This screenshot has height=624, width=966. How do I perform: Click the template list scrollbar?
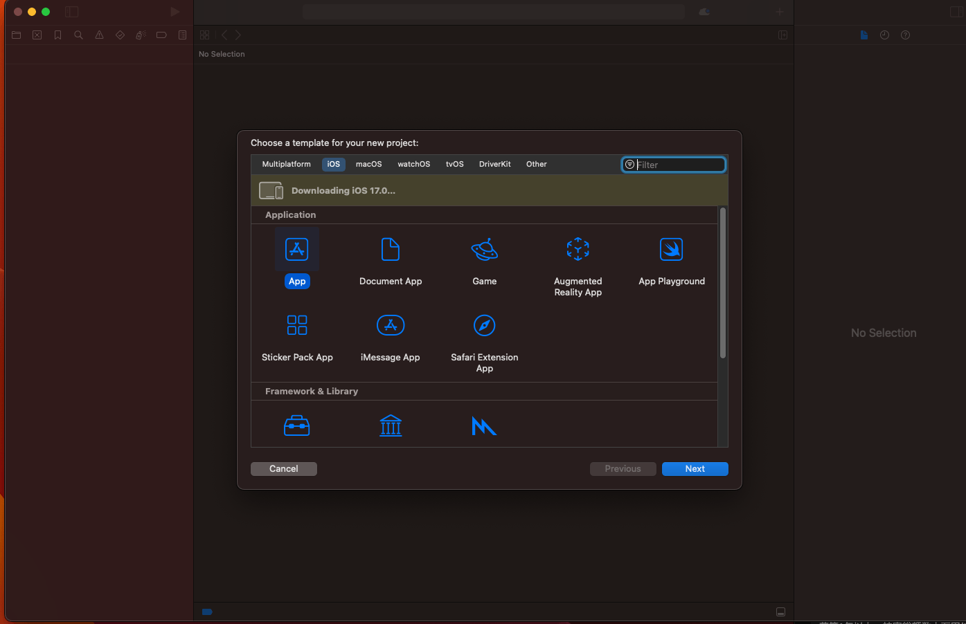click(723, 283)
